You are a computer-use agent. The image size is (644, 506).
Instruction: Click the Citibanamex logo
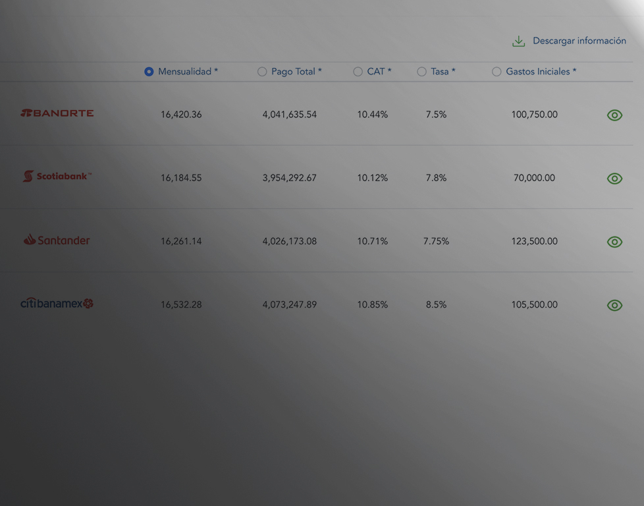[57, 303]
